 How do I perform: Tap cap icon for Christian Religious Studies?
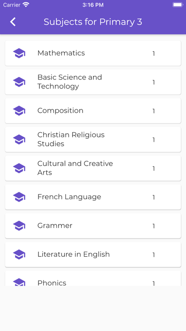tap(19, 139)
